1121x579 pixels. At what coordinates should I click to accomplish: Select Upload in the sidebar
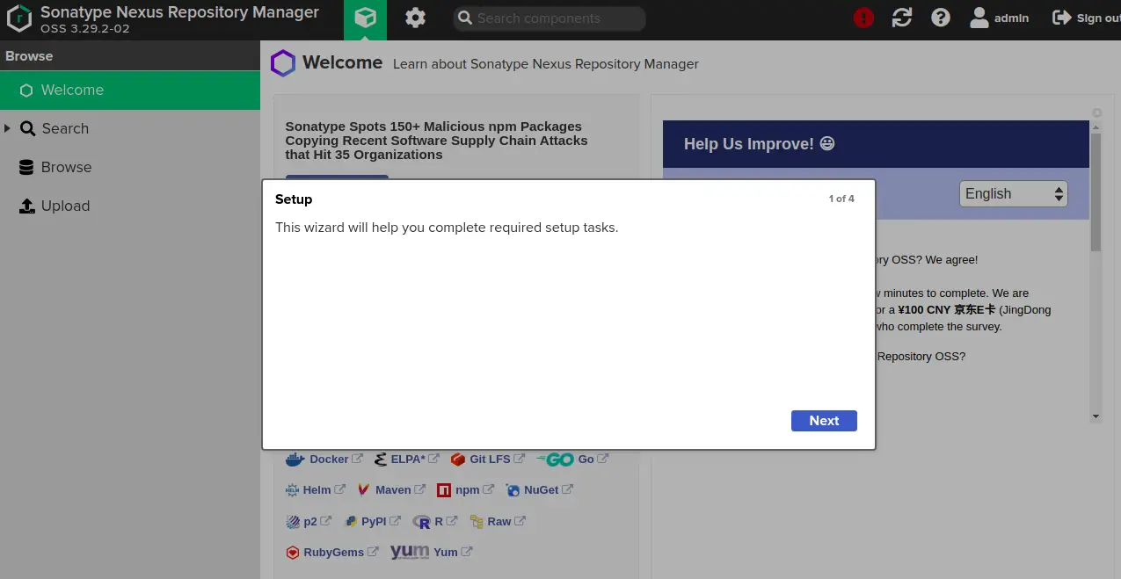pos(65,206)
